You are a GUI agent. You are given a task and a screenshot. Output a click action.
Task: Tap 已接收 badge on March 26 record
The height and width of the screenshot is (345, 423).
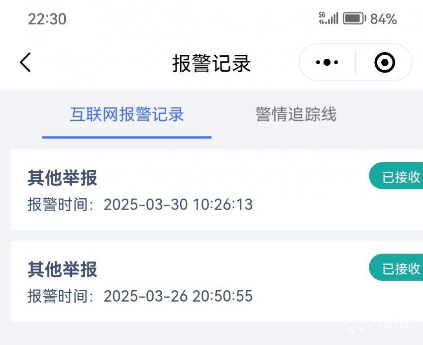point(396,267)
